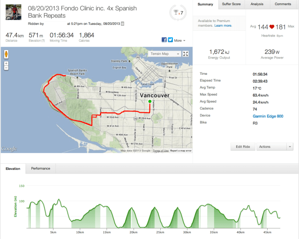This screenshot has width=299, height=239.
Task: Click the Edit Ride button
Action: pyautogui.click(x=243, y=147)
